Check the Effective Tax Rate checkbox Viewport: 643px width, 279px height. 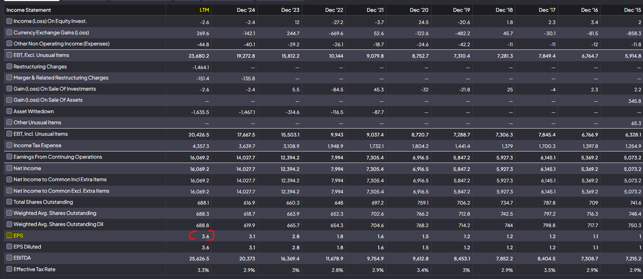click(9, 269)
